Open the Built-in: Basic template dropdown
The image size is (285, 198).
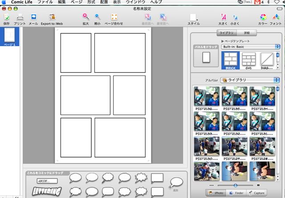coord(251,46)
